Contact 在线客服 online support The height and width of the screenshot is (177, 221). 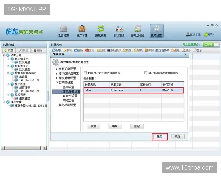(193, 34)
